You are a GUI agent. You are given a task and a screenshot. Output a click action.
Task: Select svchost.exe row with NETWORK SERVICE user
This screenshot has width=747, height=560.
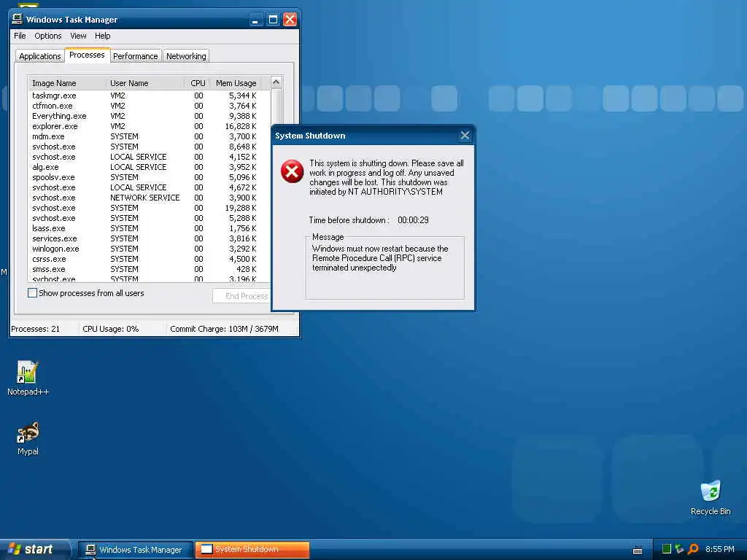pyautogui.click(x=149, y=198)
